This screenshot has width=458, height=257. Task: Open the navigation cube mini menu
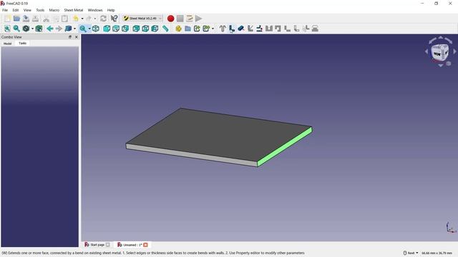click(449, 64)
